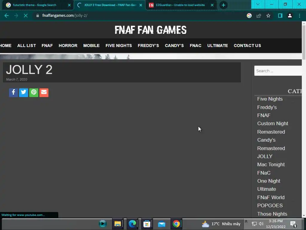Open Freddy's category link

267,107
